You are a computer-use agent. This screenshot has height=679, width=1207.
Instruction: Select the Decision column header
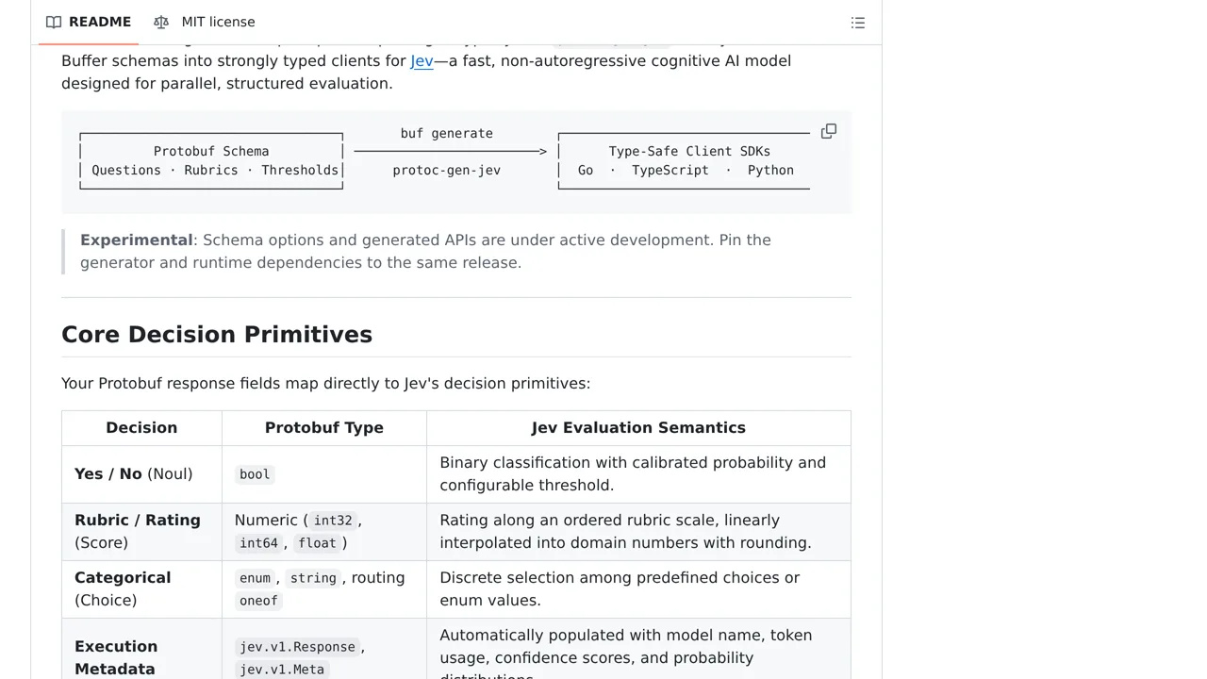click(x=141, y=428)
